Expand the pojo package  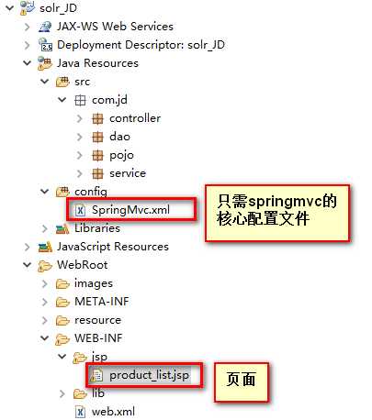pyautogui.click(x=80, y=155)
